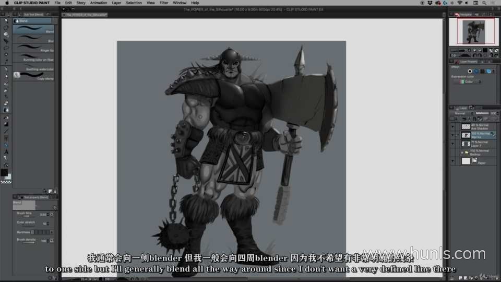Choose the Finger tip blend brush
501x282 pixels.
(33, 48)
